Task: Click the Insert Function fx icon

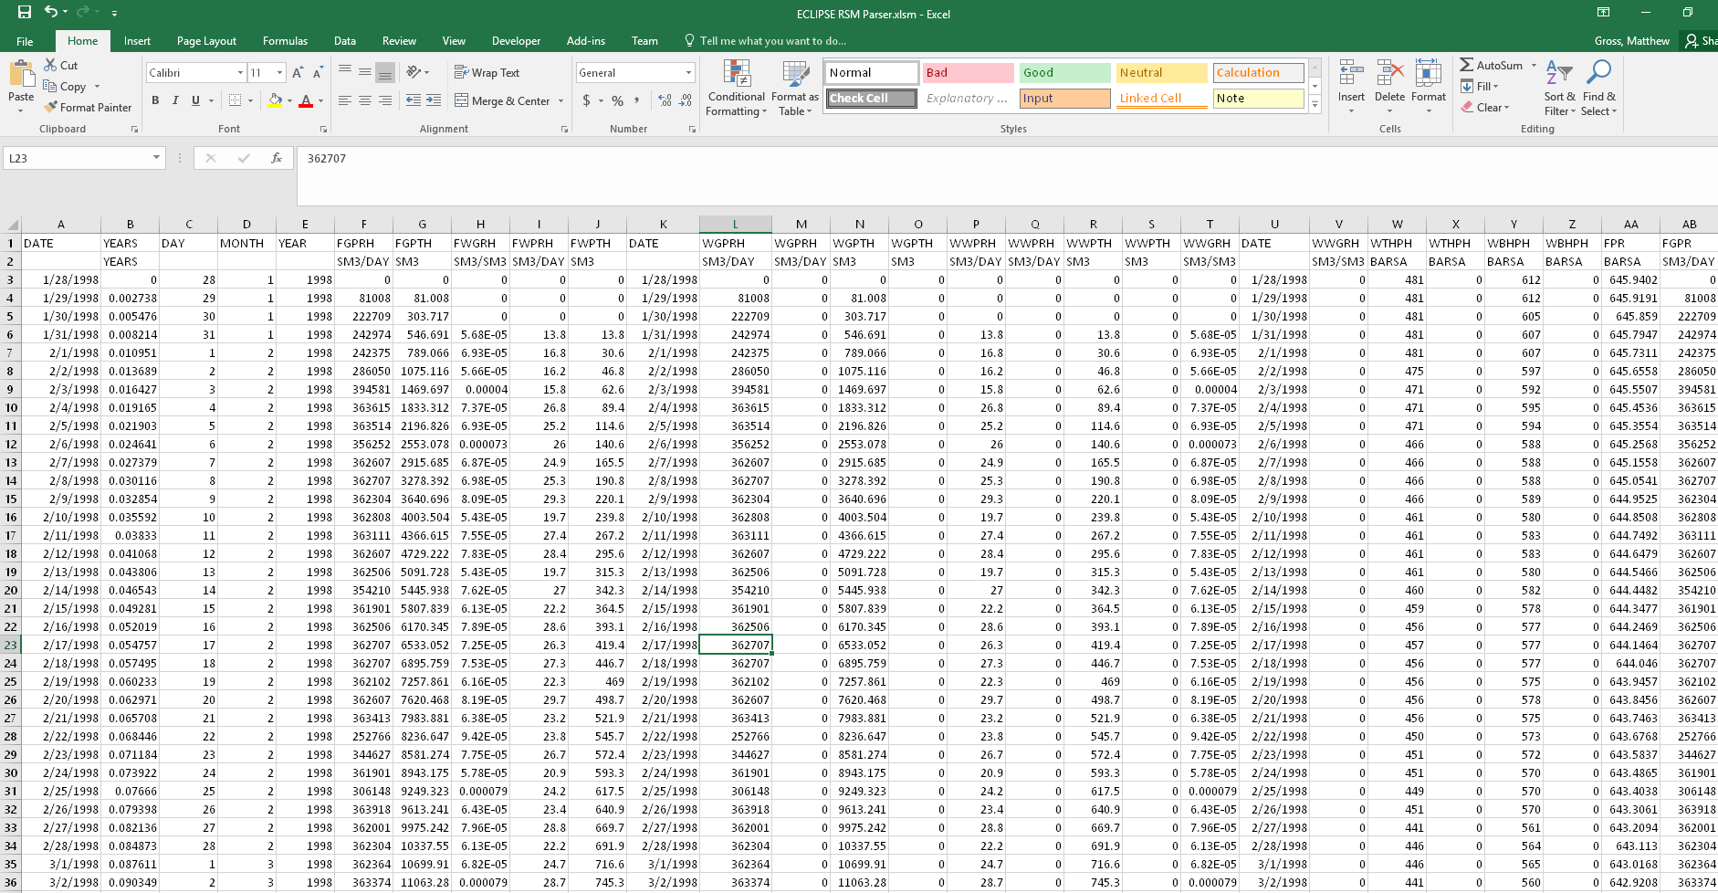Action: click(x=276, y=158)
